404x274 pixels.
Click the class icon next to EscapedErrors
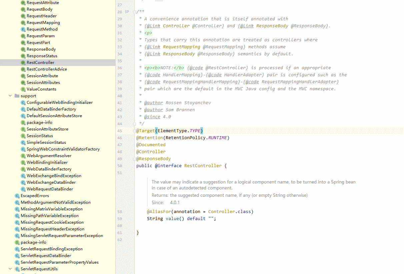pyautogui.click(x=17, y=196)
